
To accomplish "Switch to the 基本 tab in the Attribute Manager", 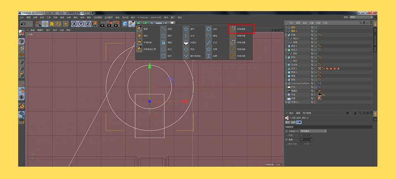I will (288, 122).
